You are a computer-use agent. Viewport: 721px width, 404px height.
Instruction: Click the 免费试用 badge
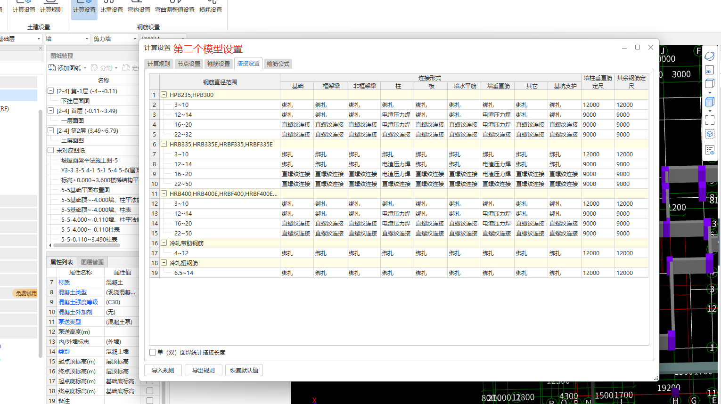click(x=26, y=293)
